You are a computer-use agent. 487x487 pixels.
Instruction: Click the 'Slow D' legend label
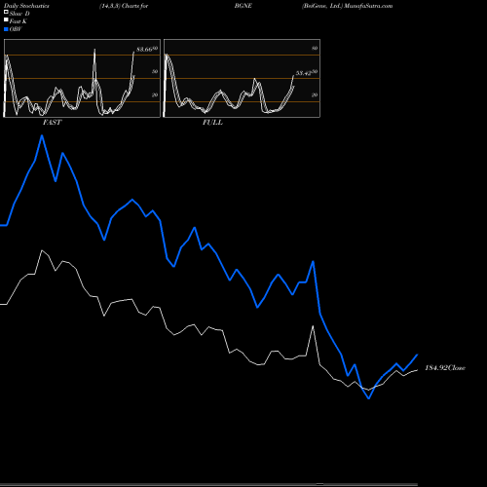coord(19,14)
